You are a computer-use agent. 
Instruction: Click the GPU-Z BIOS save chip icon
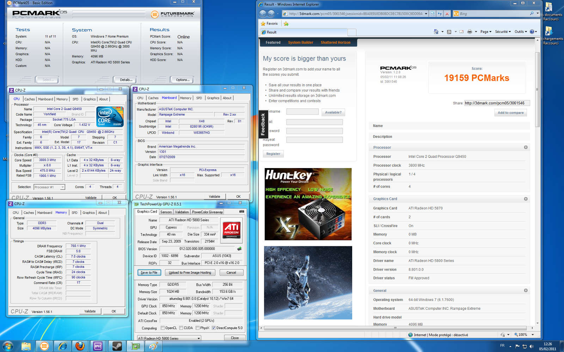click(x=239, y=249)
